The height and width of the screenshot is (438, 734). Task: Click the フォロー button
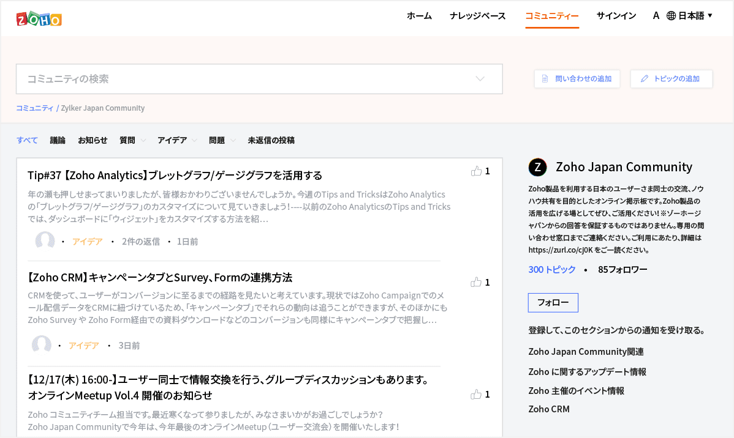point(553,303)
